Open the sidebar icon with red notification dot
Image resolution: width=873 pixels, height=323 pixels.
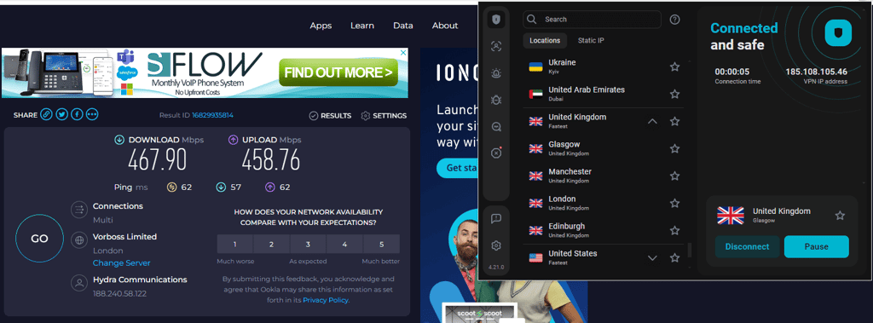coord(496,153)
